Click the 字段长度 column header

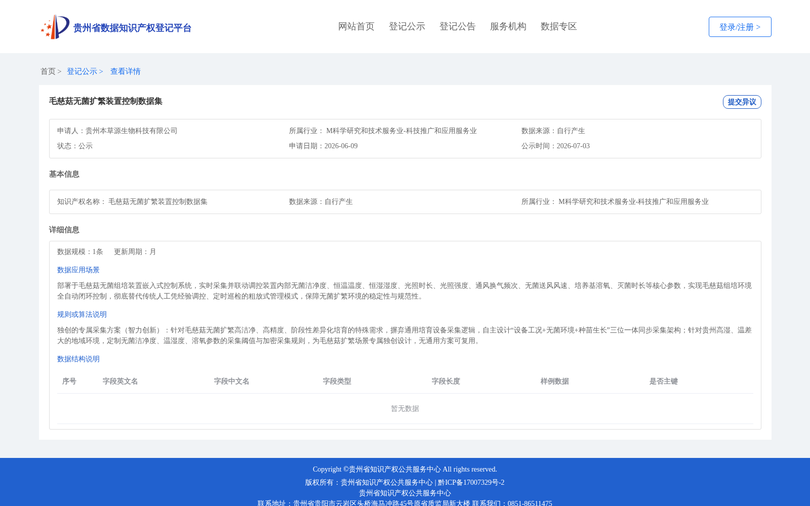pos(446,381)
